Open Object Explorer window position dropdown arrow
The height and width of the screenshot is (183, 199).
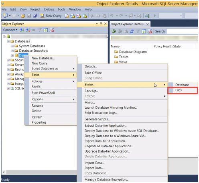(x=97, y=24)
